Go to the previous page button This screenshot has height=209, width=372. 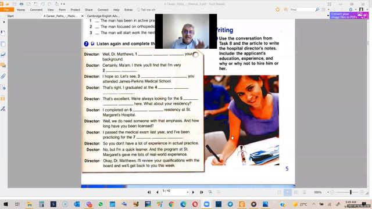(158, 192)
